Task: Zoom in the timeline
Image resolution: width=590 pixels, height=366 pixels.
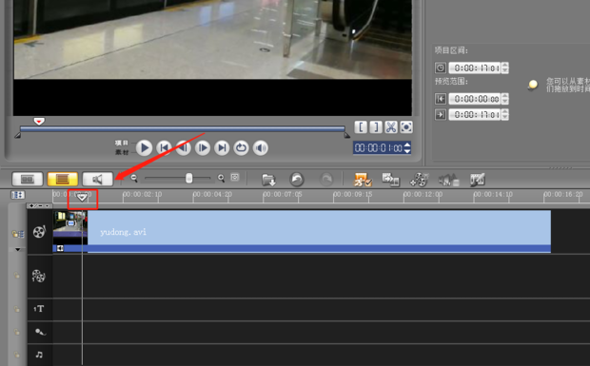Action: pyautogui.click(x=221, y=178)
